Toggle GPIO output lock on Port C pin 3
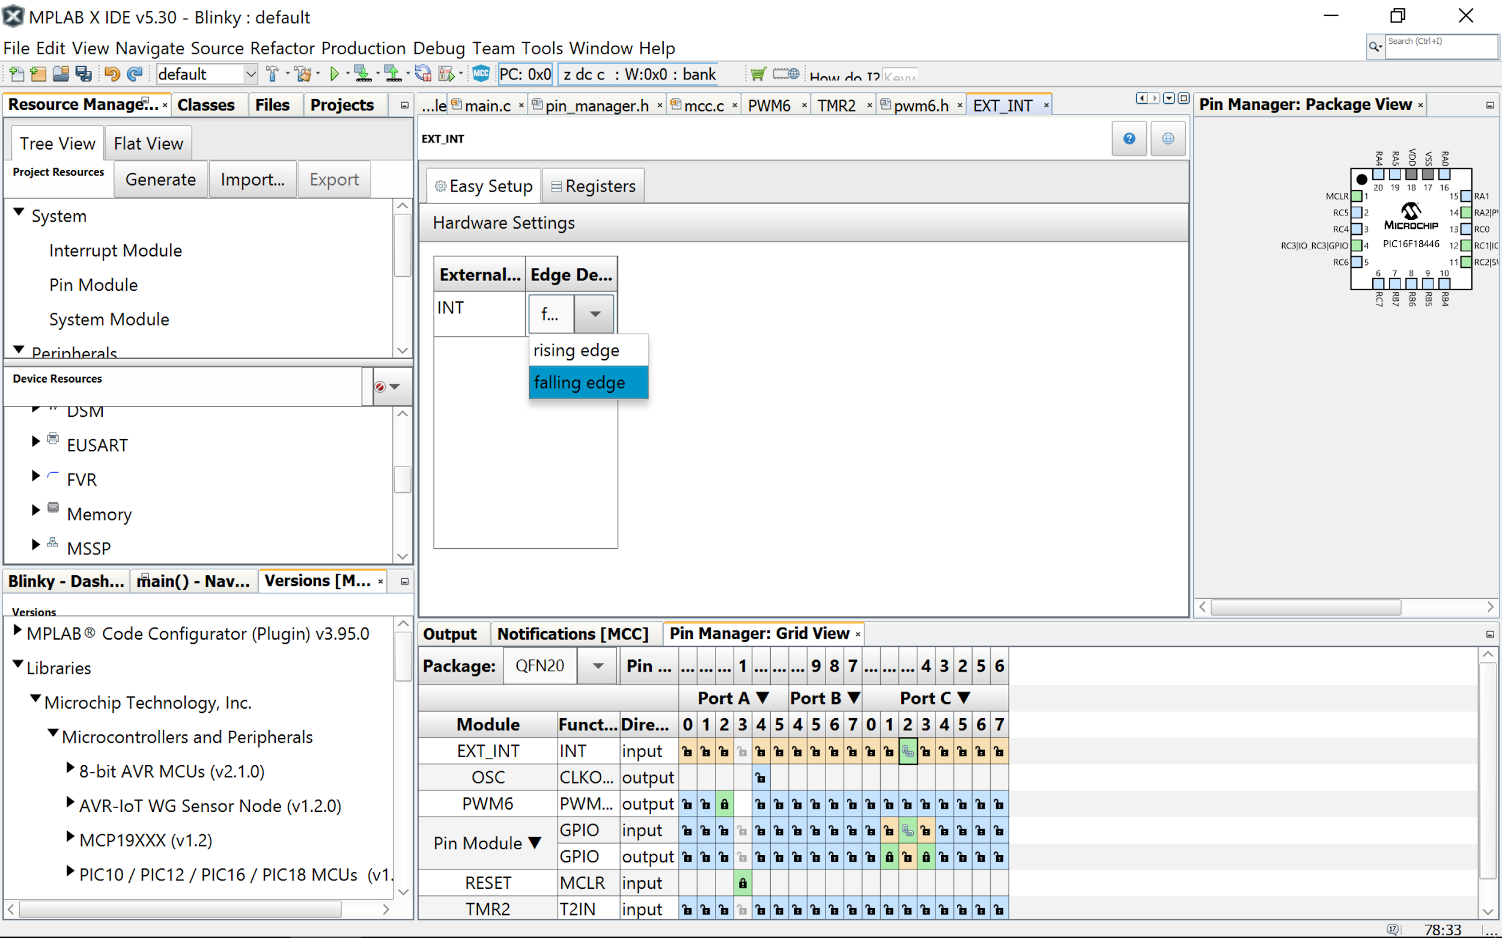 tap(926, 858)
